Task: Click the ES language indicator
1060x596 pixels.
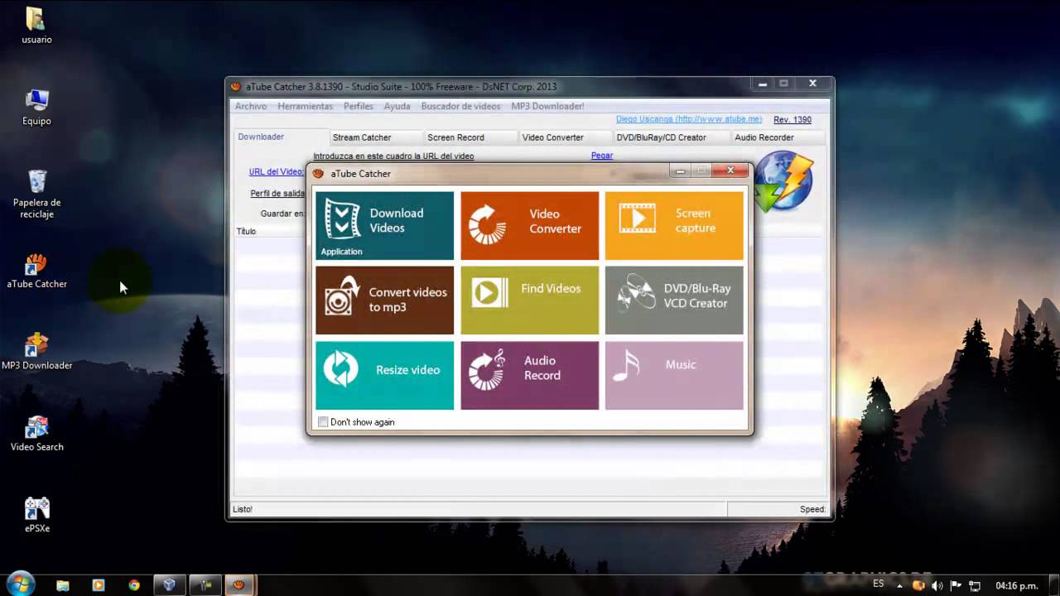Action: pyautogui.click(x=878, y=584)
